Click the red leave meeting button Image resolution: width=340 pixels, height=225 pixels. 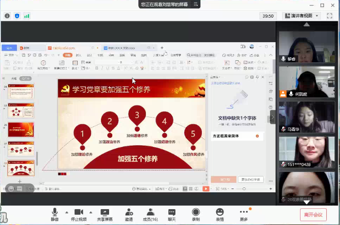313,215
